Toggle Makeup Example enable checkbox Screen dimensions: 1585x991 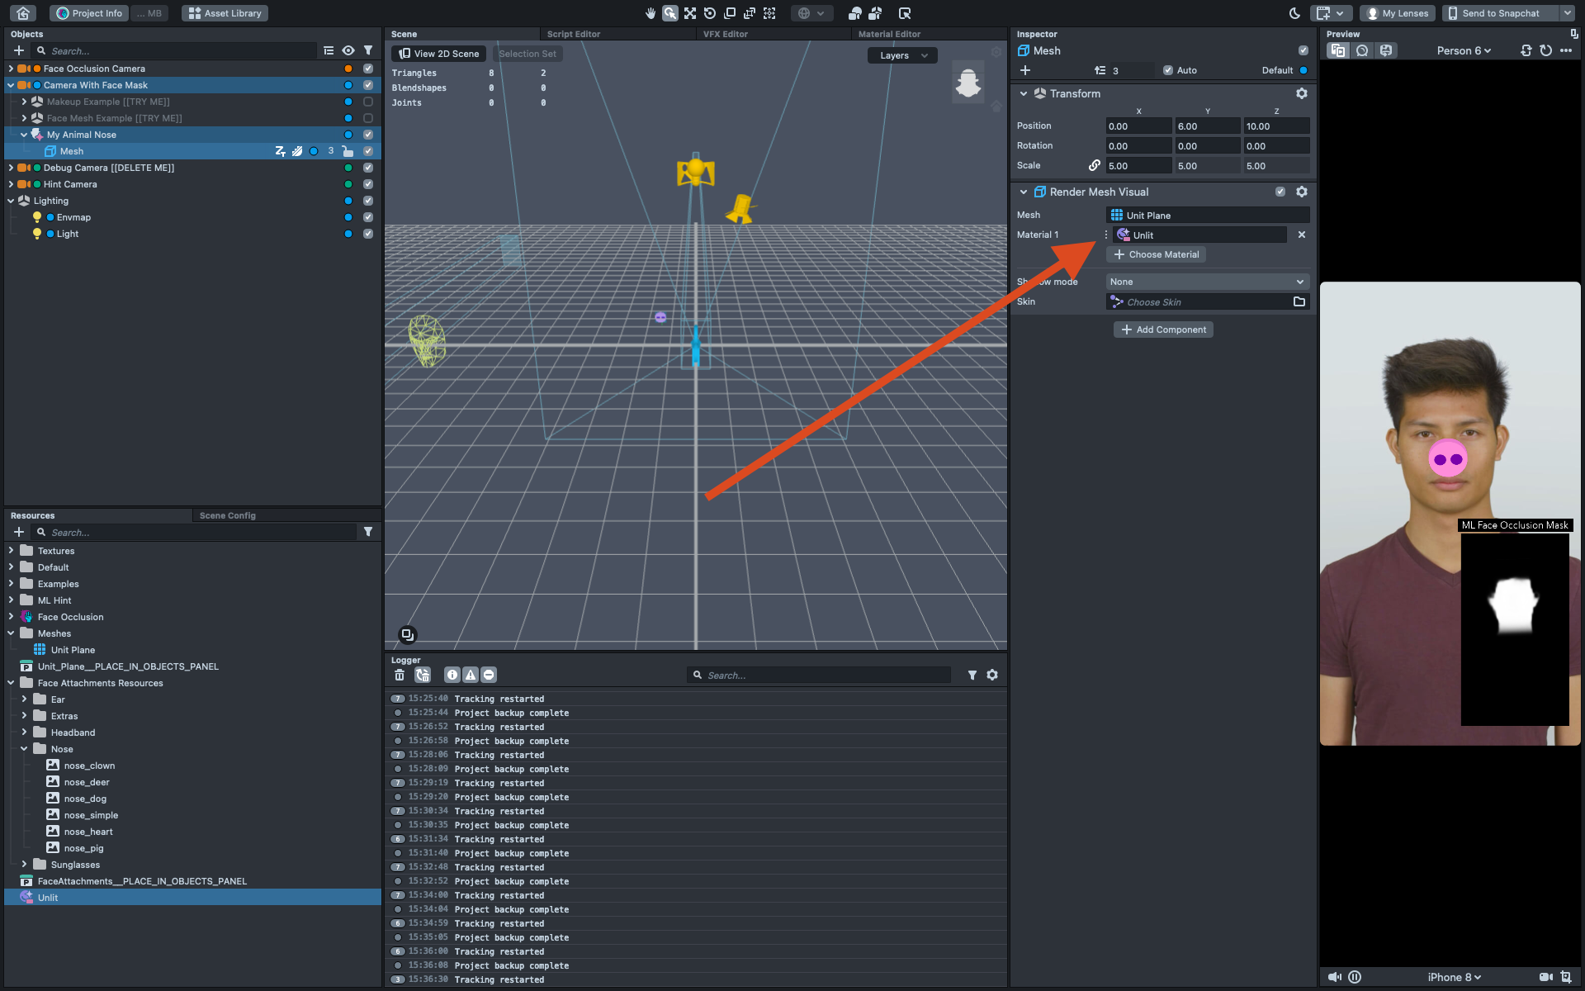click(368, 102)
